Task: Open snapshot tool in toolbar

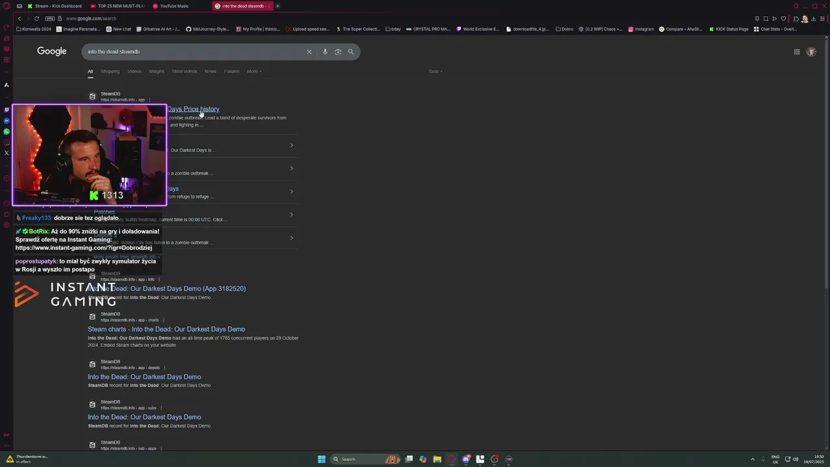Action: [766, 19]
